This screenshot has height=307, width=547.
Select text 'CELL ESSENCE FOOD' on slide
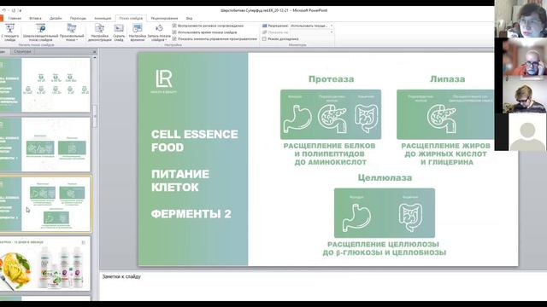[x=195, y=141]
